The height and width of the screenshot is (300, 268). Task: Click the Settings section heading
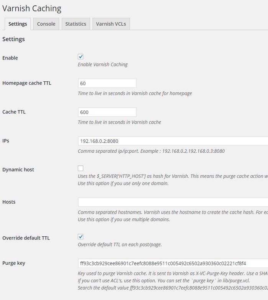[13, 39]
